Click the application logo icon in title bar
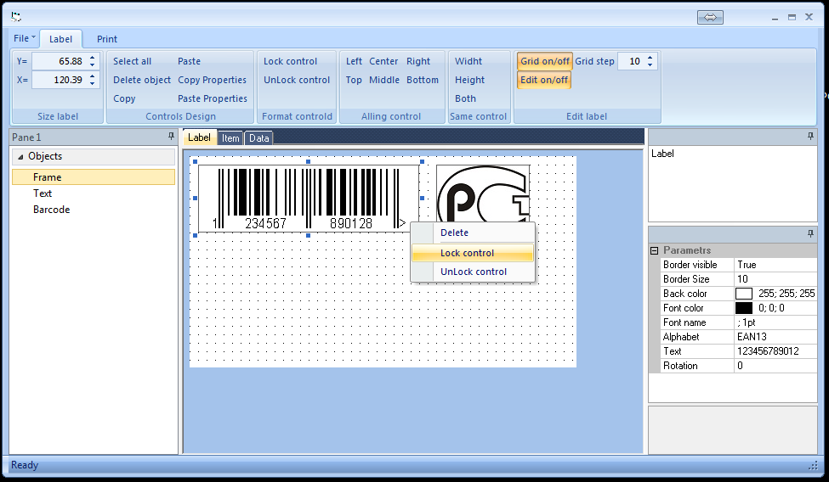 (16, 17)
